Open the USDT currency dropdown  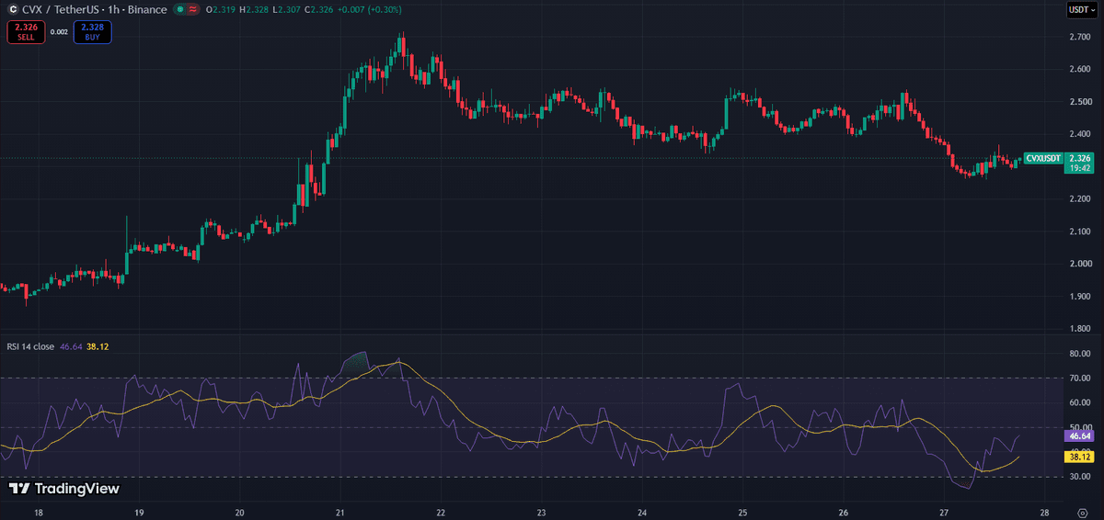pyautogui.click(x=1082, y=10)
